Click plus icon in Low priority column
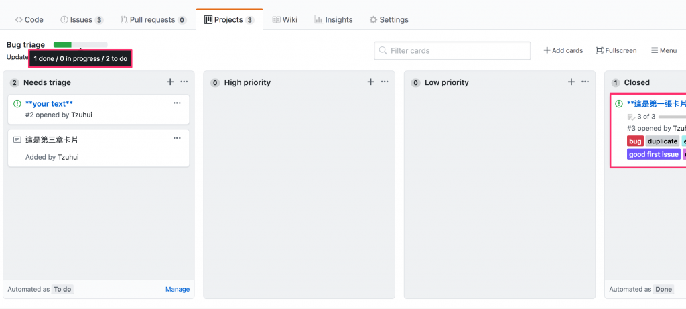 click(x=571, y=82)
